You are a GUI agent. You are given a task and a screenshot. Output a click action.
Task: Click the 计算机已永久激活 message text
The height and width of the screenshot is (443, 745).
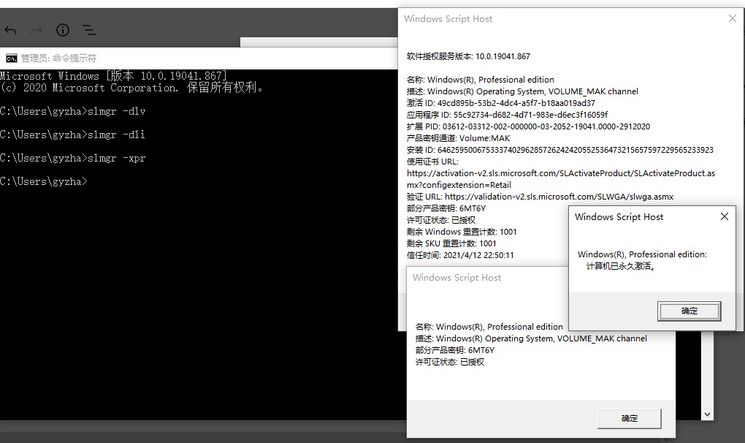click(621, 266)
